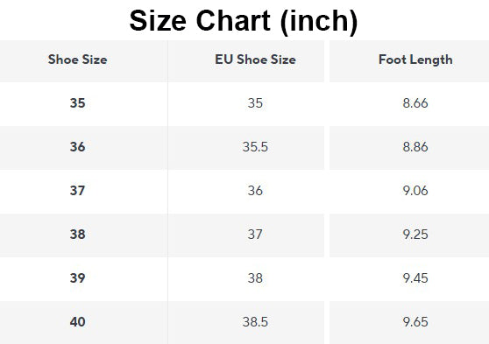Click the Size Chart (inch) title

point(244,20)
